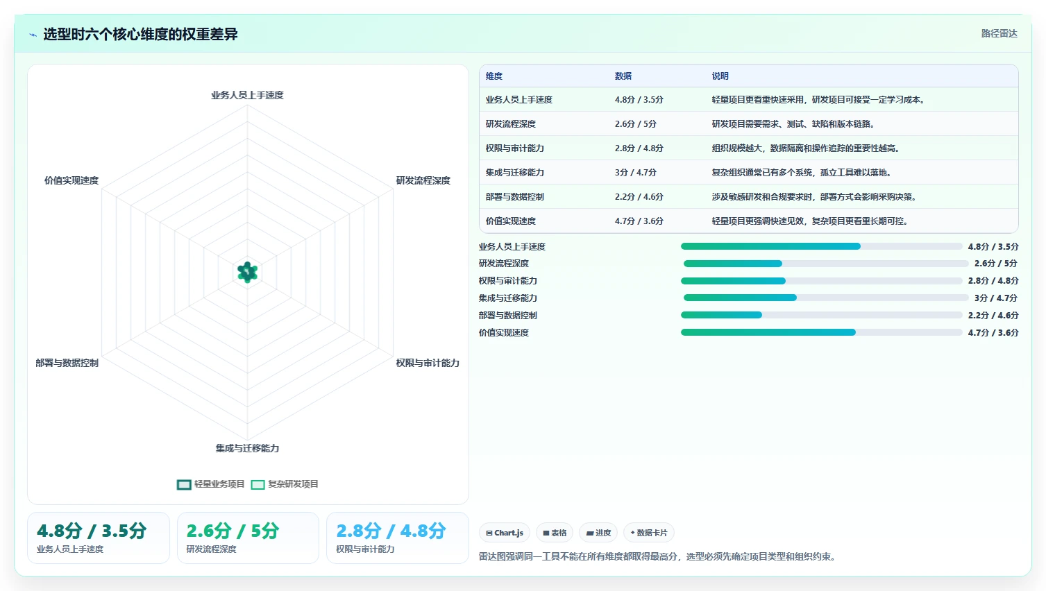This screenshot has width=1046, height=591.
Task: Click radar axis label 部署与数据控制
Action: click(x=67, y=363)
